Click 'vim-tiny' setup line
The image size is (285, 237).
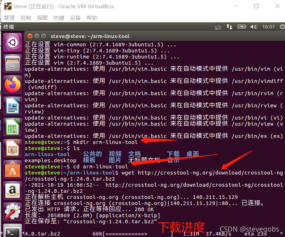[x=97, y=51]
